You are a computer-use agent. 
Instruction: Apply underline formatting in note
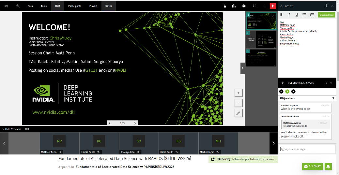297,15
